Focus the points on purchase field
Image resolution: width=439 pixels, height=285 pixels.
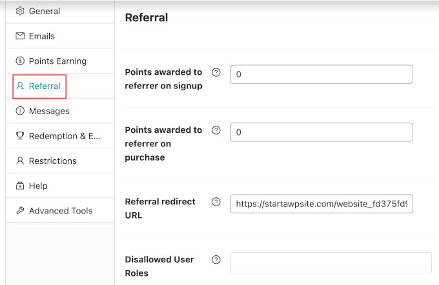322,132
